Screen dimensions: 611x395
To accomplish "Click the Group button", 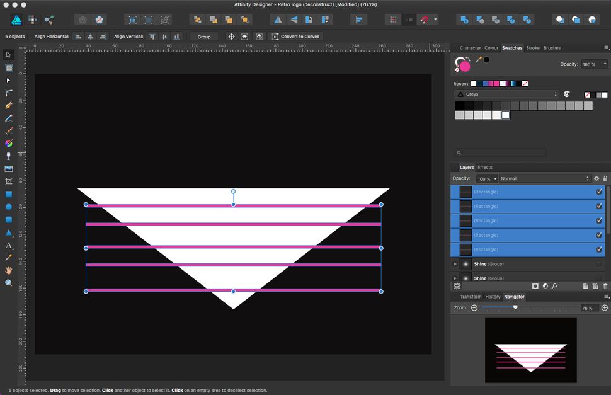I will [x=203, y=36].
